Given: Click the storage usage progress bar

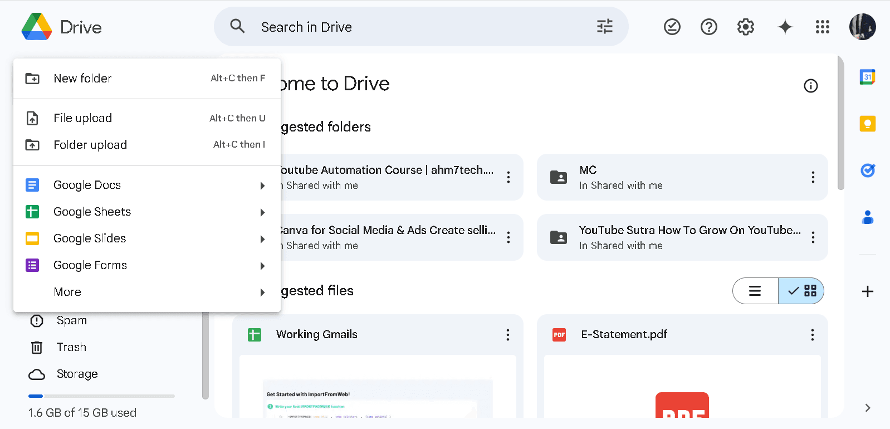Looking at the screenshot, I should tap(101, 396).
